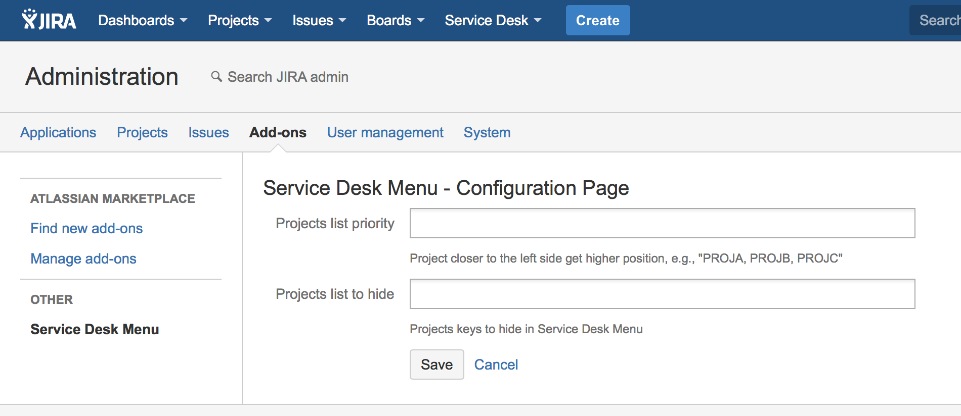Click the ATLASSIAN MARKETPLACE section heading
961x416 pixels.
[x=113, y=198]
